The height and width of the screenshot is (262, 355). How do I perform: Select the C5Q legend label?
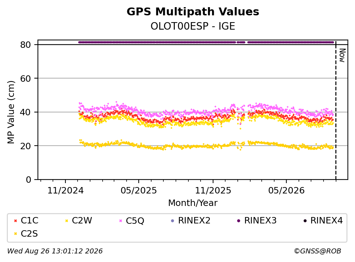[x=135, y=220]
